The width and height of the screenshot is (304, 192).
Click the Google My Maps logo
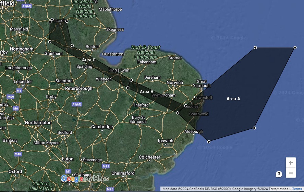coord(85,179)
